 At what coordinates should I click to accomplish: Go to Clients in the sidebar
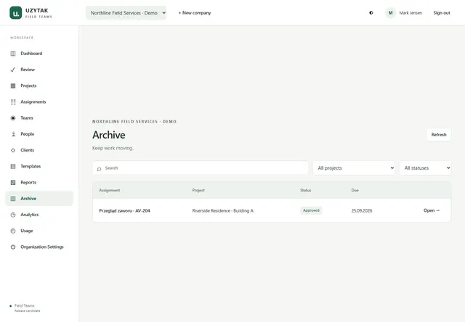[39, 150]
